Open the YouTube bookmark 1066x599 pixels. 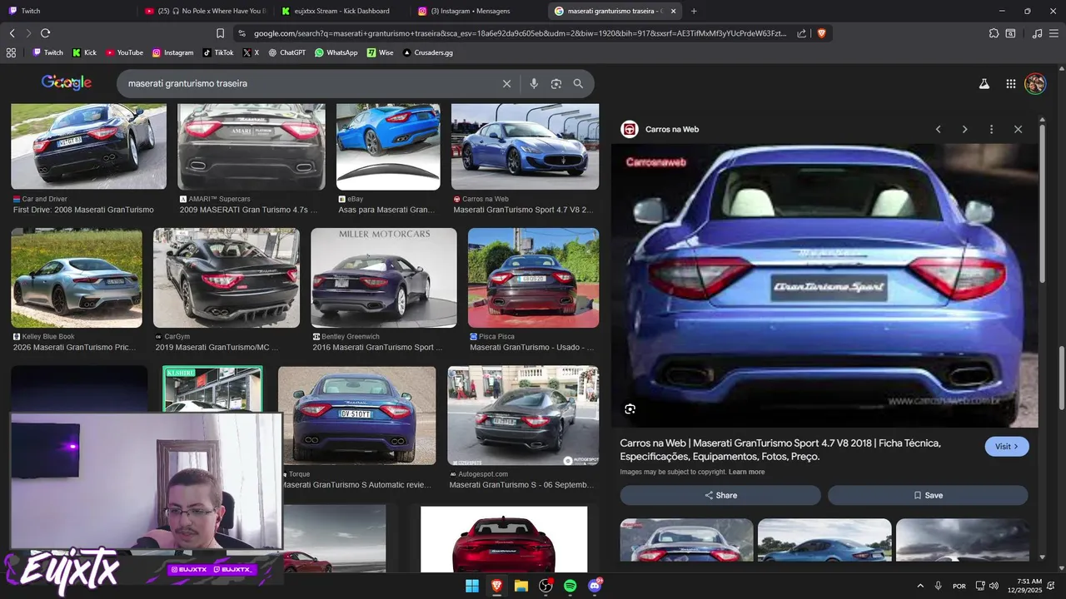click(x=123, y=52)
